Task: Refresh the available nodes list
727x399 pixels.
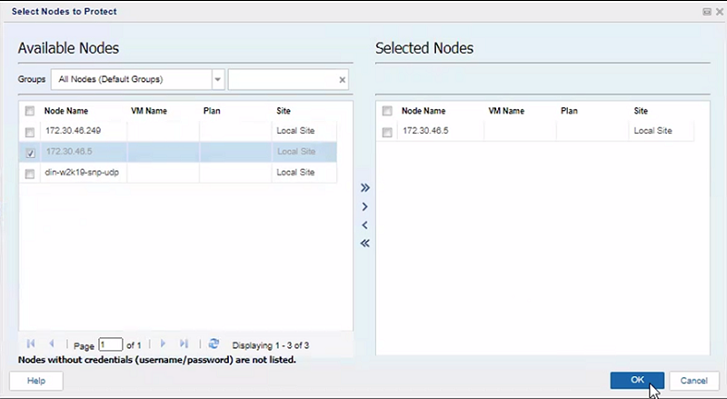Action: [214, 344]
